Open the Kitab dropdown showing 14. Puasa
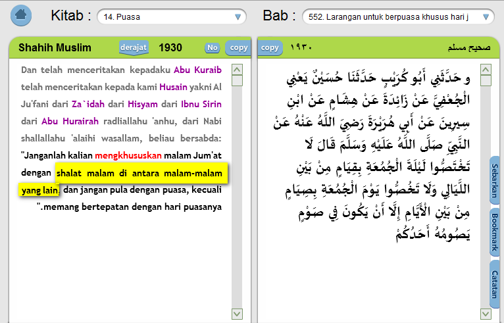Viewport: 504px width, 323px height. (172, 16)
